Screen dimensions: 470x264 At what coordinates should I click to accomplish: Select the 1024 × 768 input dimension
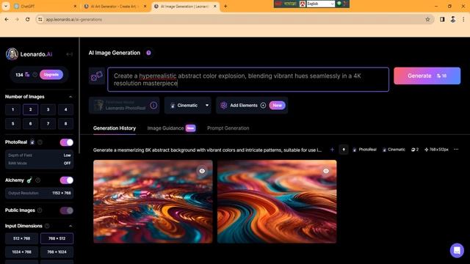click(21, 252)
